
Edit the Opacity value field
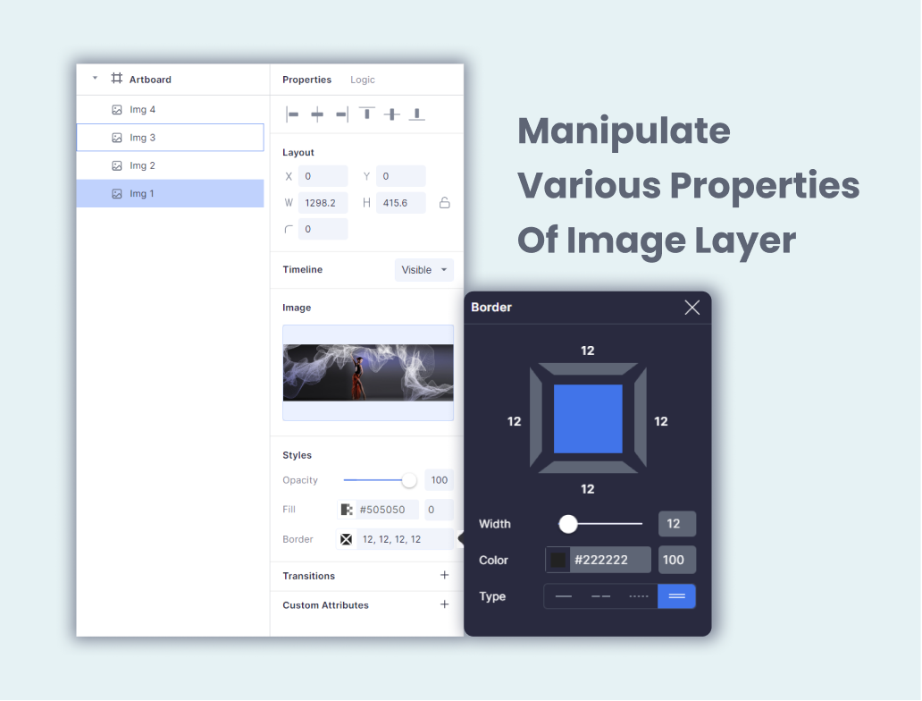439,480
